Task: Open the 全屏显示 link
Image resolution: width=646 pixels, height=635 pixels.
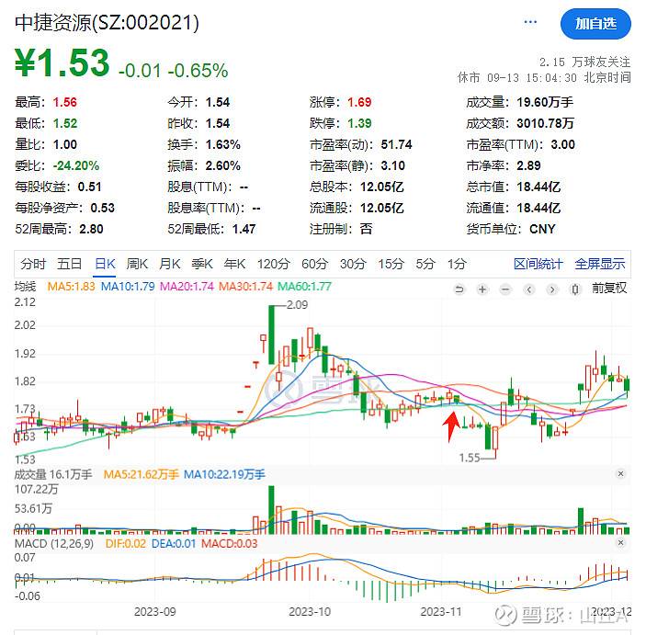Action: click(x=600, y=264)
